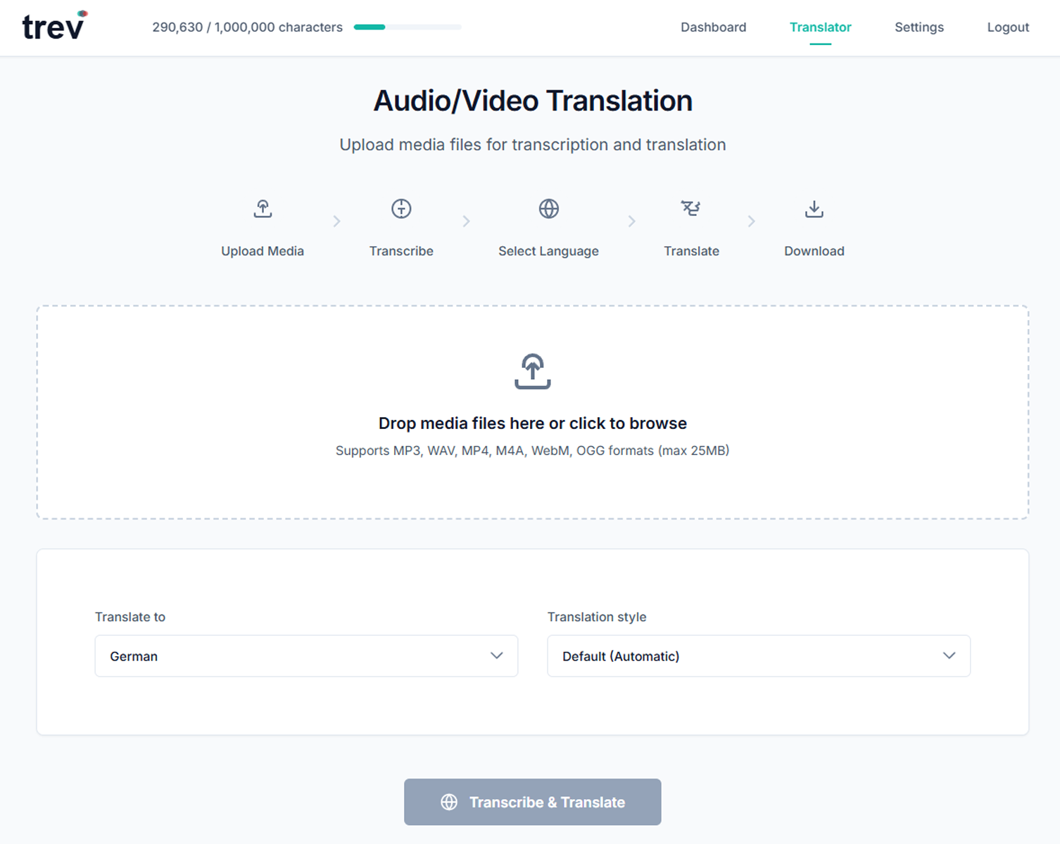Click the globe icon on Transcribe & Translate button
Viewport: 1060px width, 844px height.
449,802
